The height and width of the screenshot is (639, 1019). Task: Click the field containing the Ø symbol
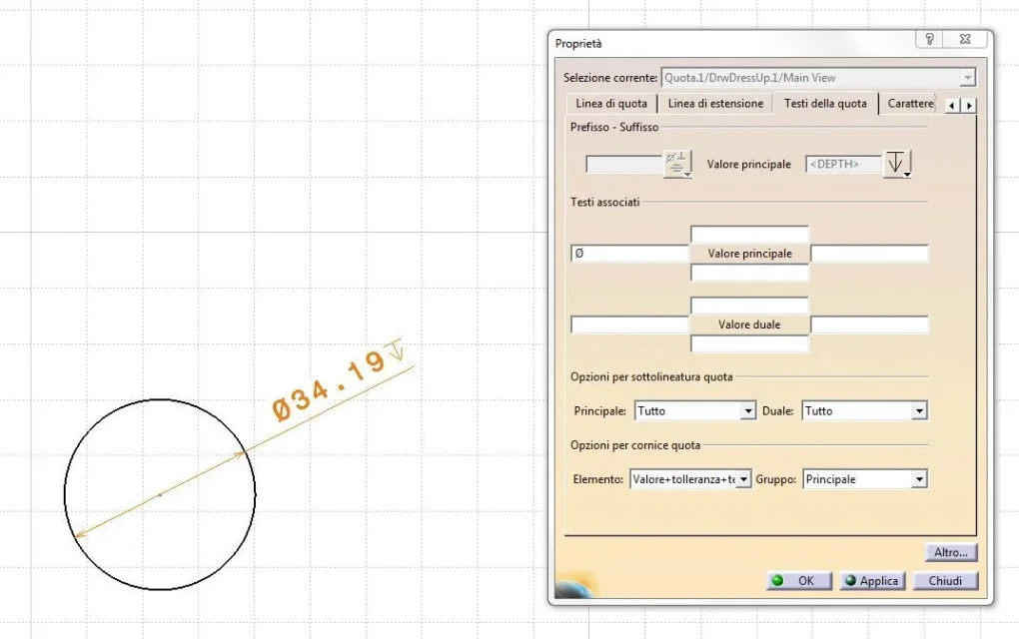[629, 254]
